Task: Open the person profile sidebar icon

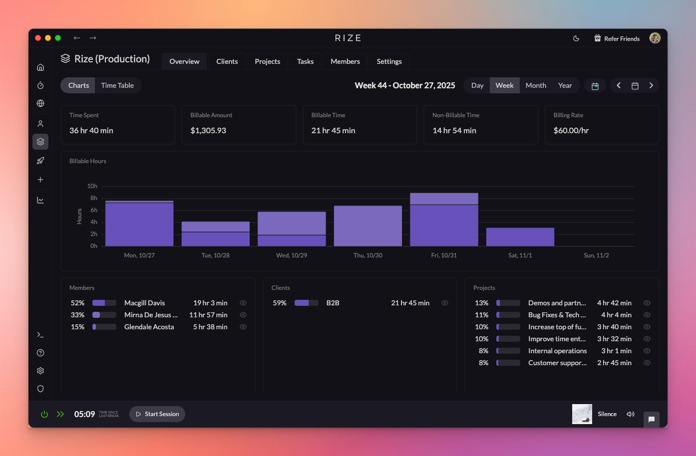Action: tap(40, 124)
